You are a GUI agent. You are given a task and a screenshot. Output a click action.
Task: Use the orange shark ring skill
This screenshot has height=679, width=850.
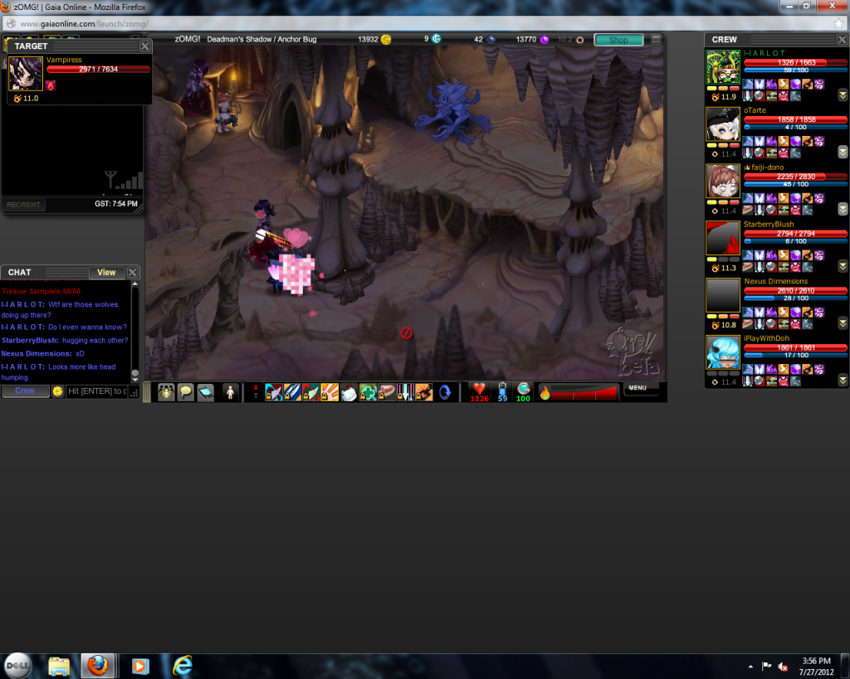point(424,392)
